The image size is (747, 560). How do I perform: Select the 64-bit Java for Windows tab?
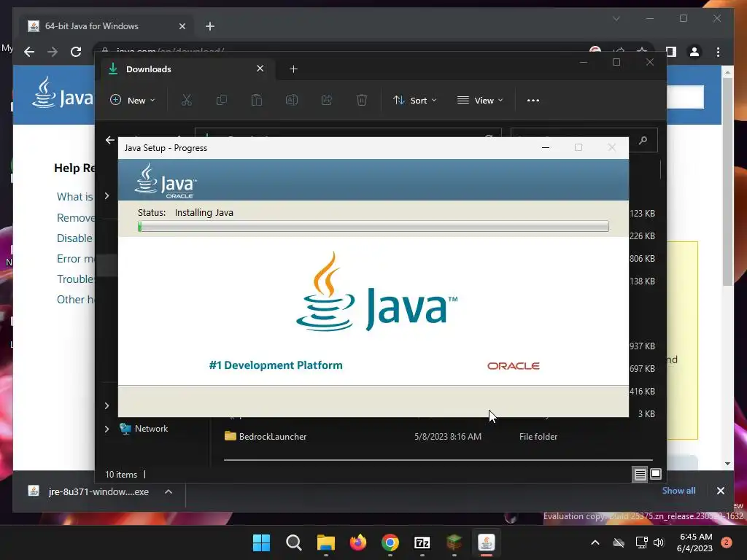(107, 26)
